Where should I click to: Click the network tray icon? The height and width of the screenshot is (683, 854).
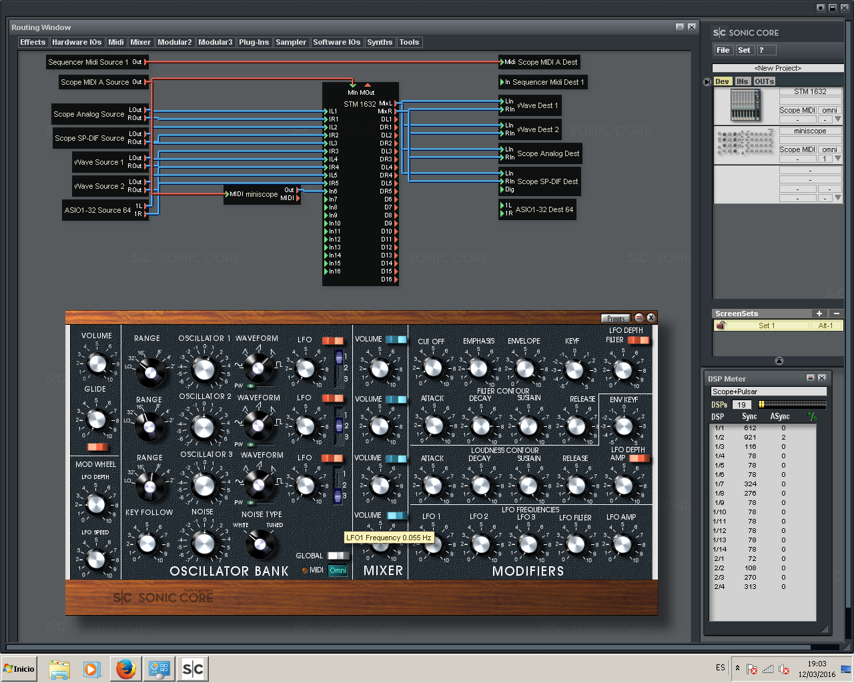(768, 669)
